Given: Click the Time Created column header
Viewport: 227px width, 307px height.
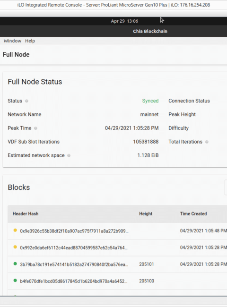Looking at the screenshot, I should tap(193, 214).
